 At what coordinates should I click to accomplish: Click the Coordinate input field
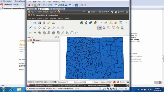tap(80, 82)
